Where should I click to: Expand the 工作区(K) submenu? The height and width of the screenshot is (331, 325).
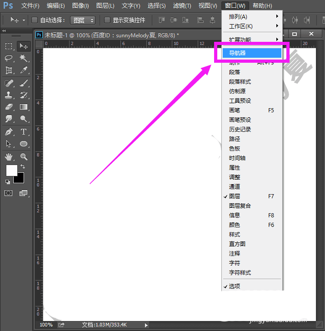[252, 26]
